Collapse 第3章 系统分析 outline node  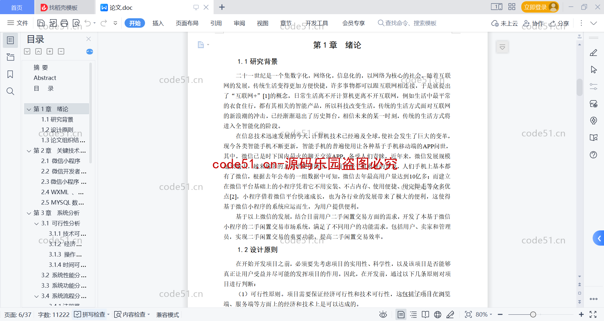point(29,213)
